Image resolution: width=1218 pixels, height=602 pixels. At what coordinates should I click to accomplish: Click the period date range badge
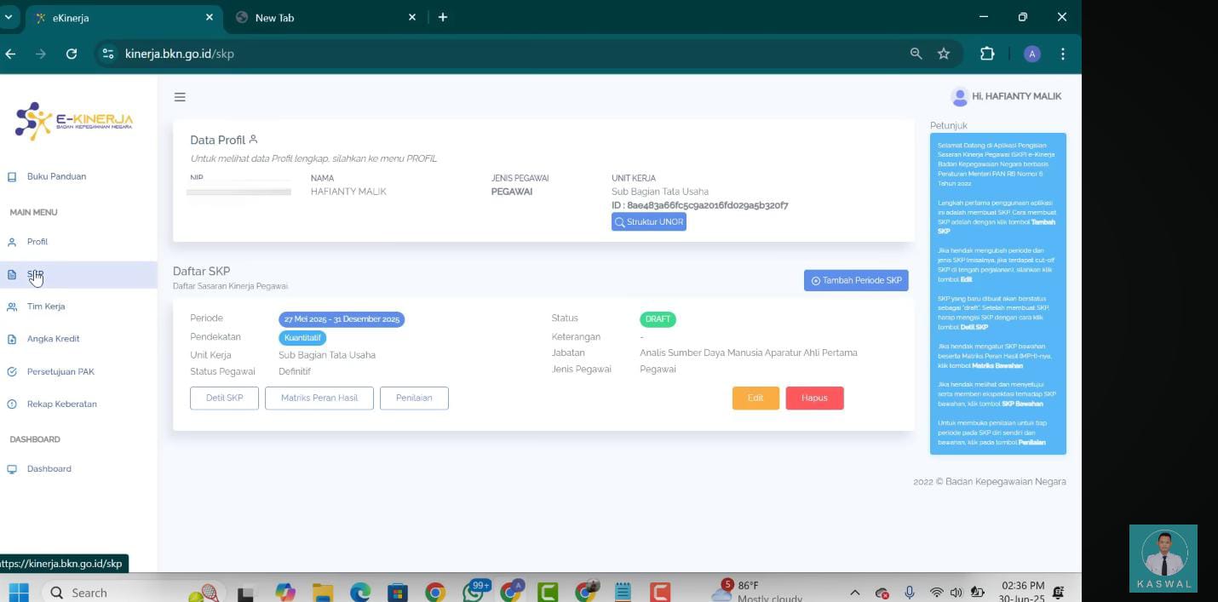(342, 319)
